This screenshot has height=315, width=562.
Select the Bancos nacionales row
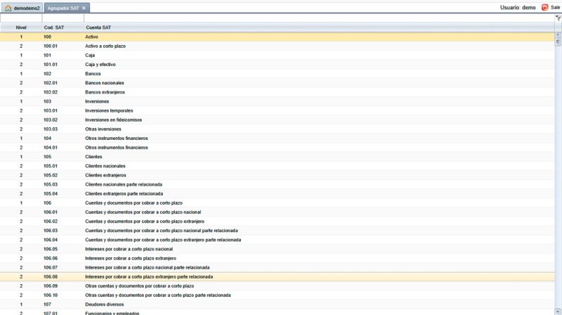click(277, 83)
